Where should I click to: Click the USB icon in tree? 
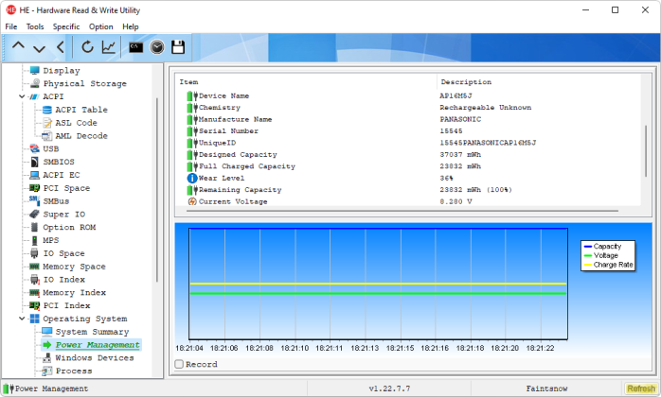(35, 148)
